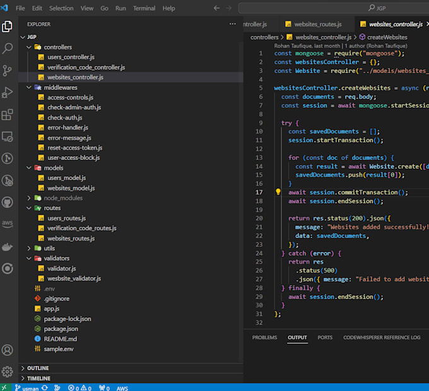Open the Run menu

[120, 8]
